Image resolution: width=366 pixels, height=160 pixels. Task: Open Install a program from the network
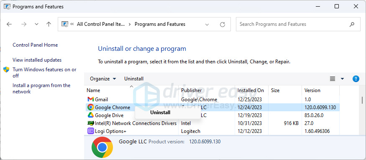(41, 89)
